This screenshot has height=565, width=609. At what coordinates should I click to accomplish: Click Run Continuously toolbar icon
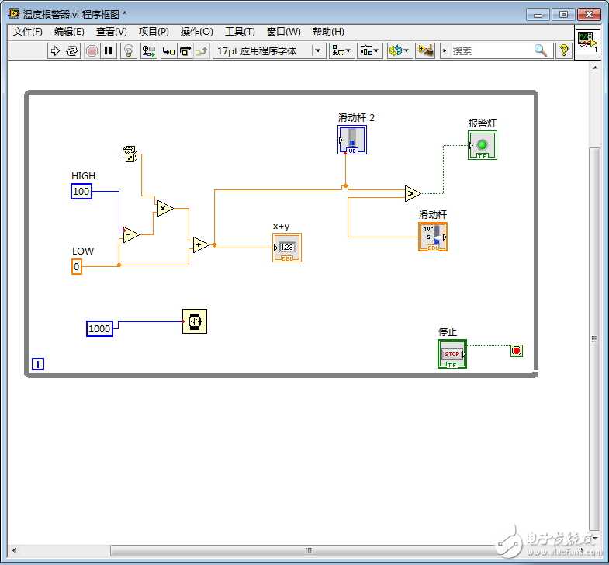click(x=72, y=51)
